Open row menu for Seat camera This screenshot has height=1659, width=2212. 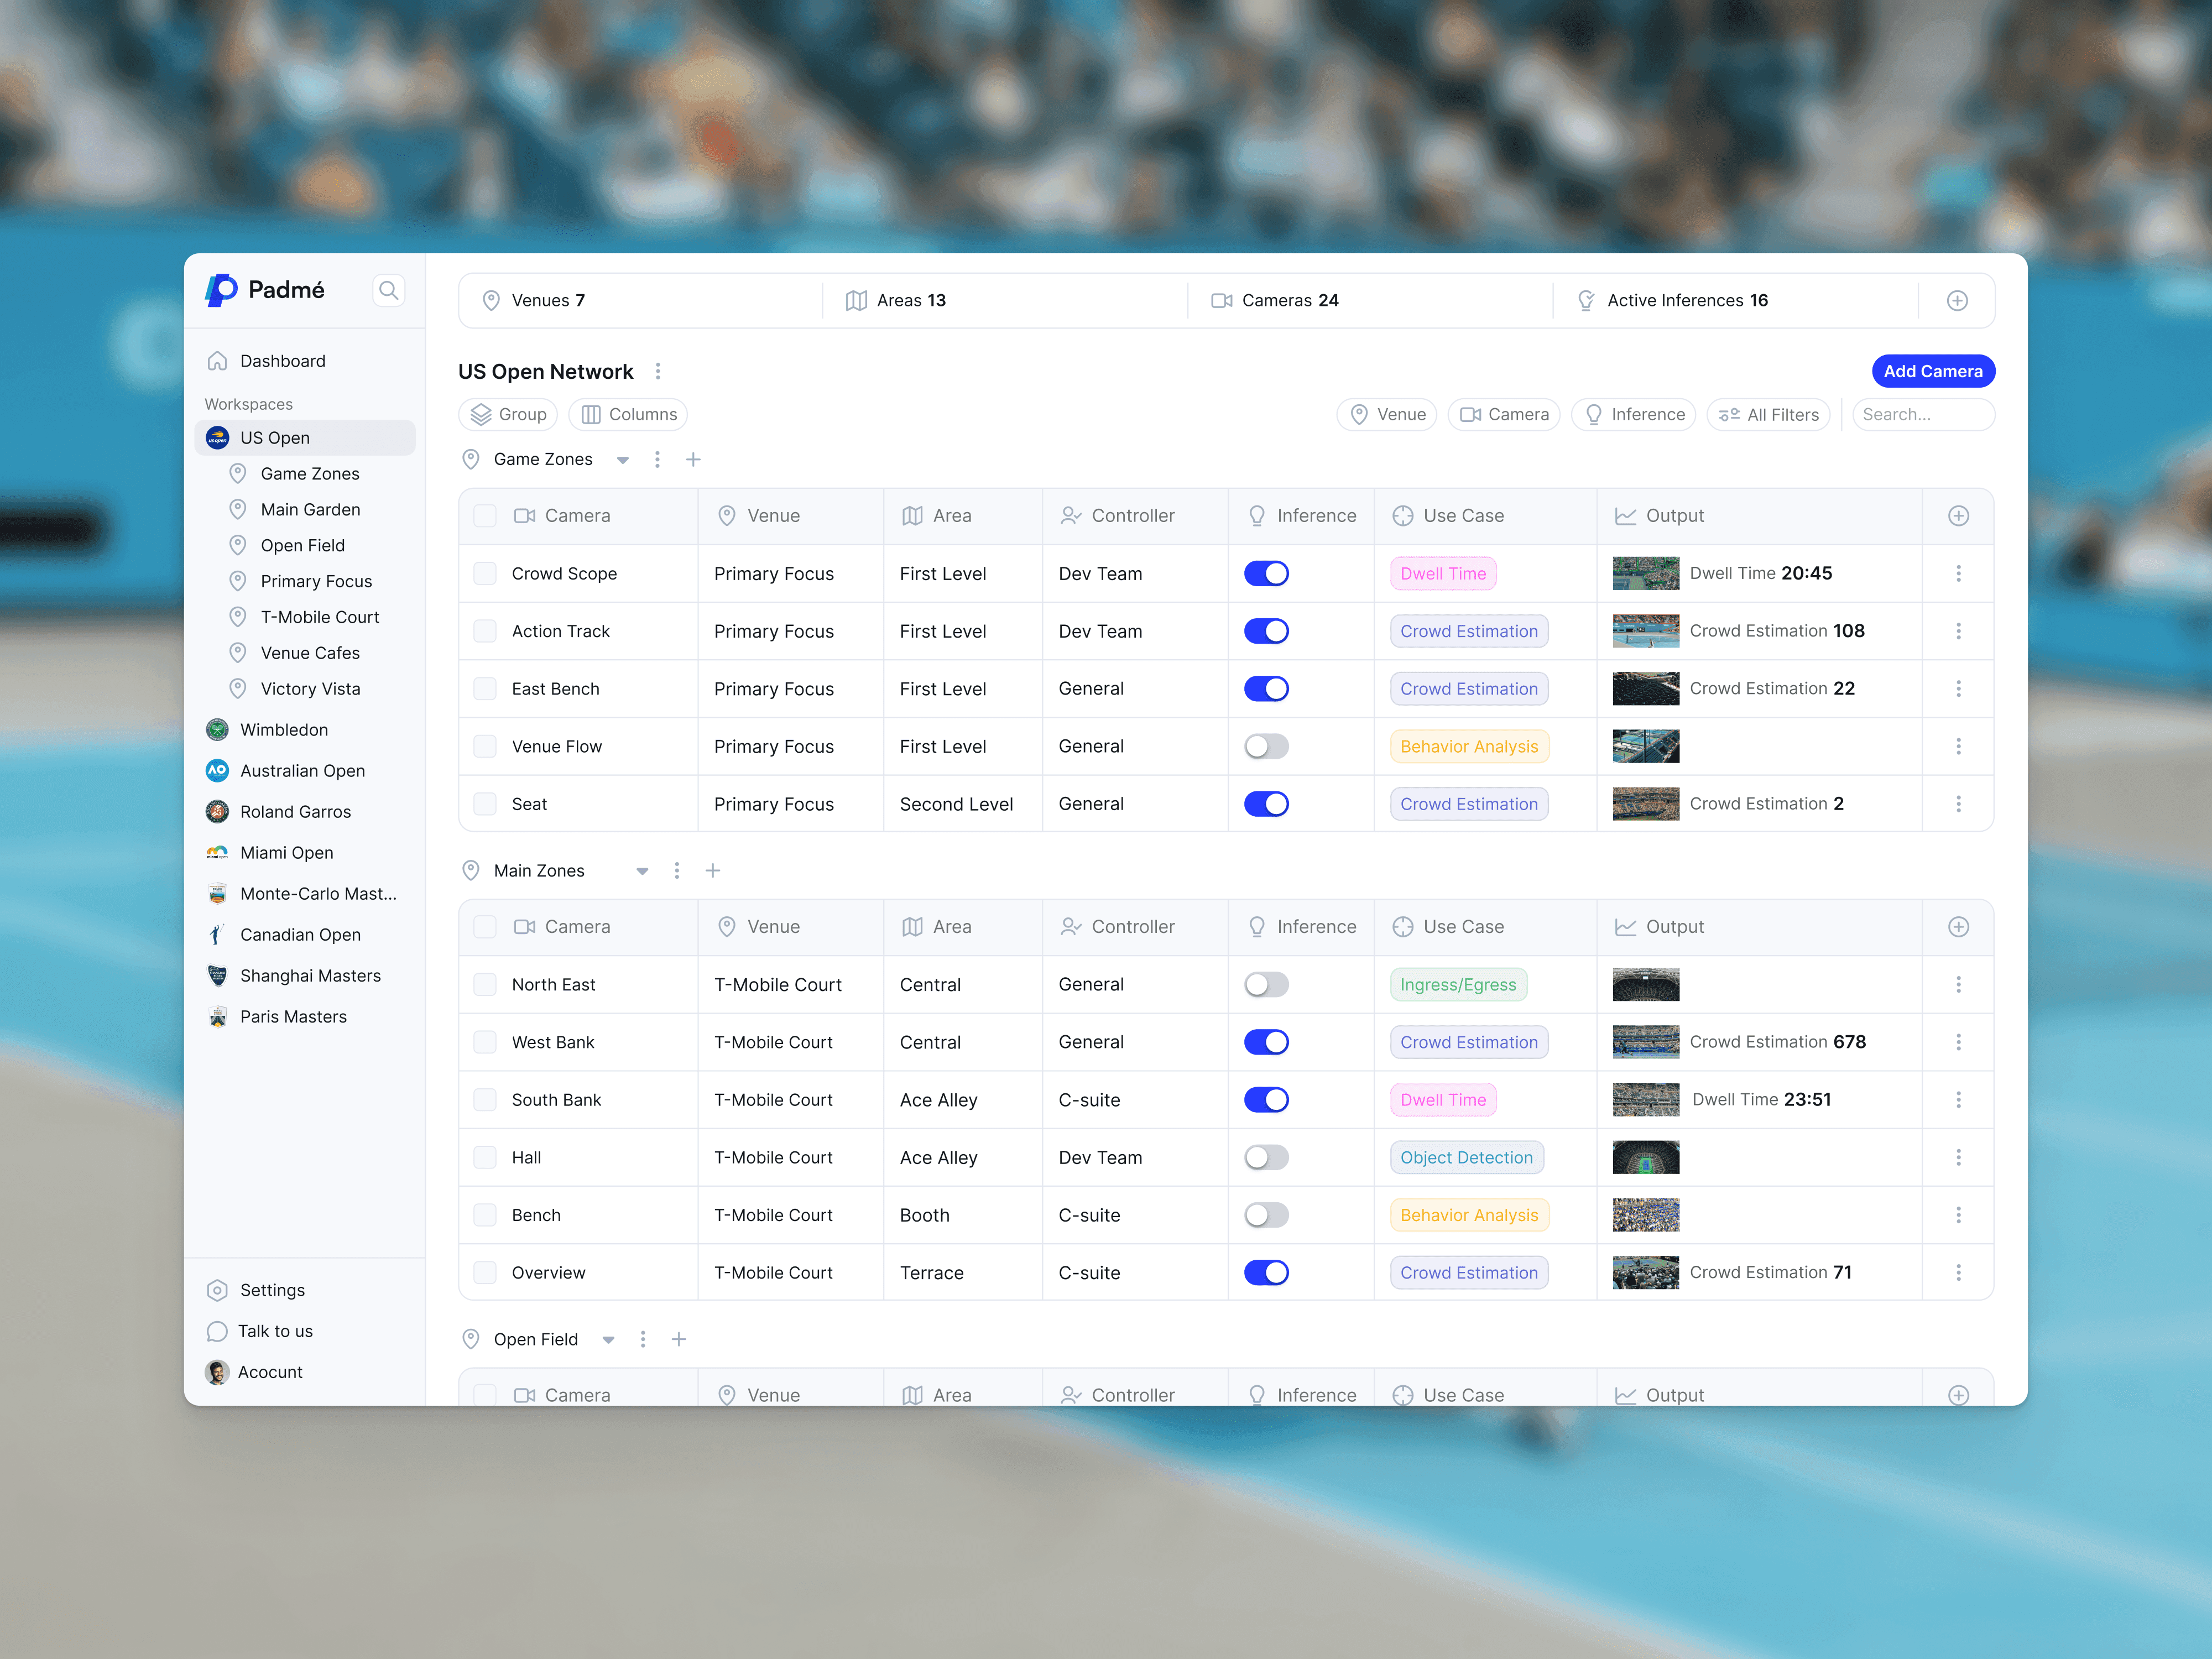(1958, 804)
